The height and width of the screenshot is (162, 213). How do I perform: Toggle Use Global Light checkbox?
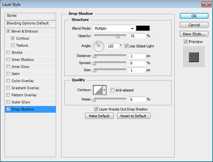[x=127, y=46]
